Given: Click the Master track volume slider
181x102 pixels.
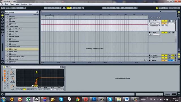Looking at the screenshot, I should coord(164,60).
